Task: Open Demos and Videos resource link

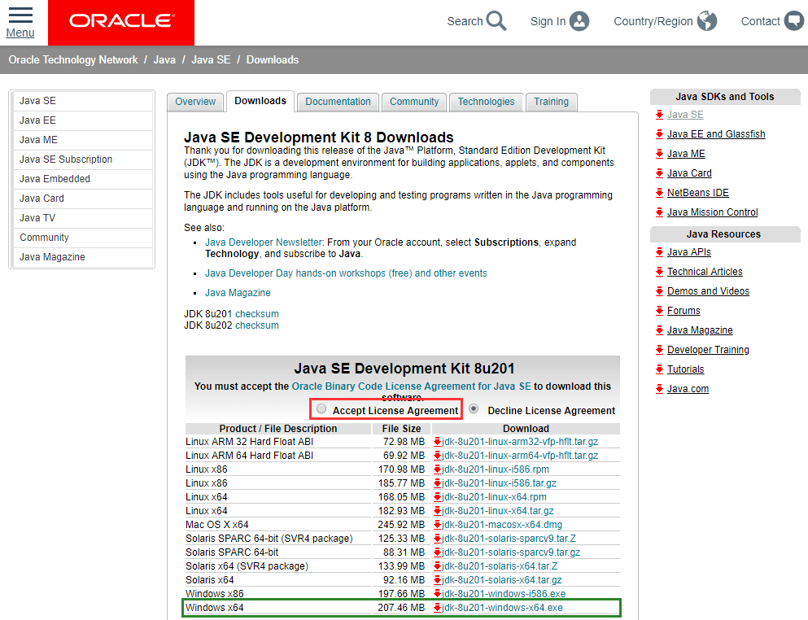Action: pos(708,291)
